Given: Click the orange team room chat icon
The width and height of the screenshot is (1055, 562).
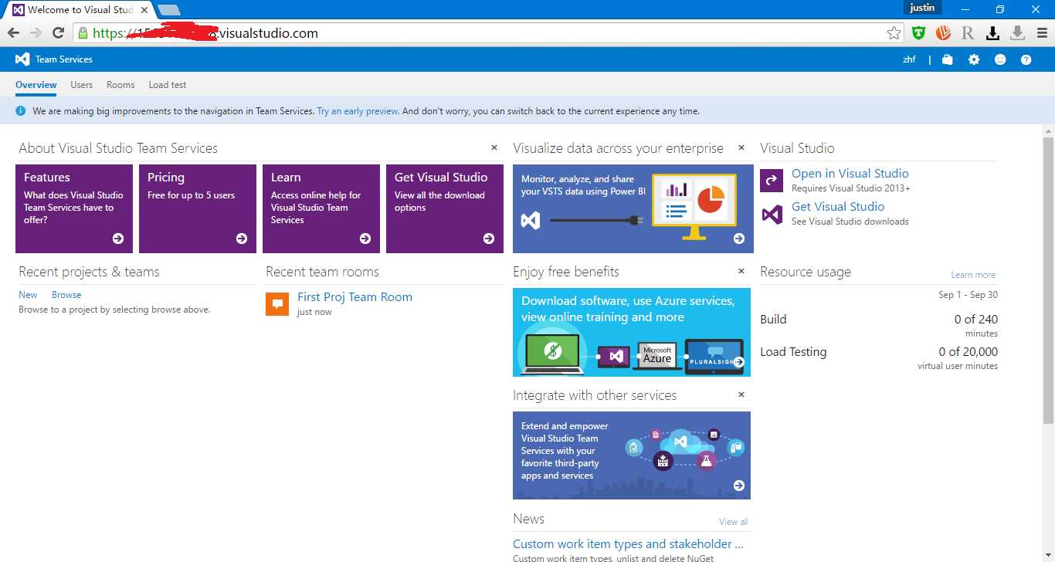Looking at the screenshot, I should [277, 304].
